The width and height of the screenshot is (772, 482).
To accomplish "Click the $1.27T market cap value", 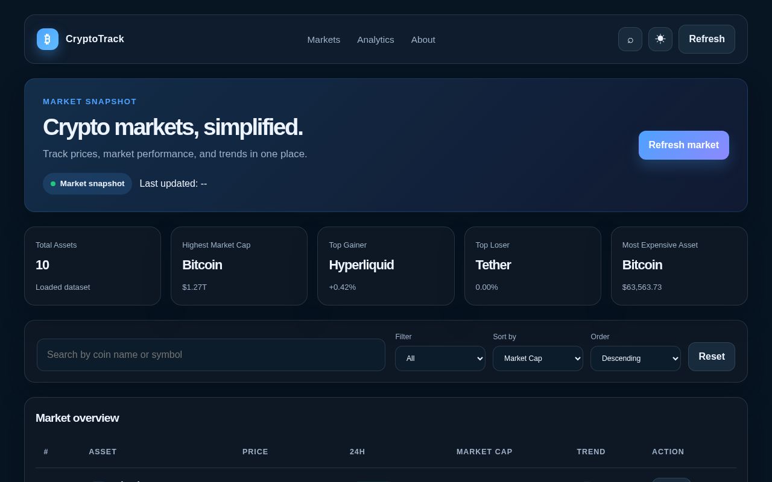I will coord(194,287).
